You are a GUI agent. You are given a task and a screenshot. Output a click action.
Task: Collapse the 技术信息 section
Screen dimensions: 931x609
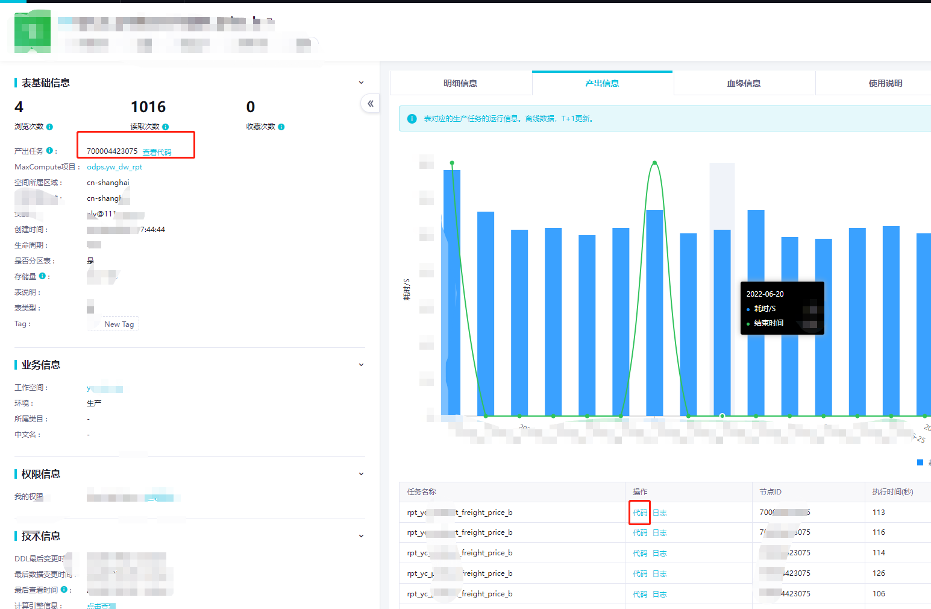(x=361, y=536)
